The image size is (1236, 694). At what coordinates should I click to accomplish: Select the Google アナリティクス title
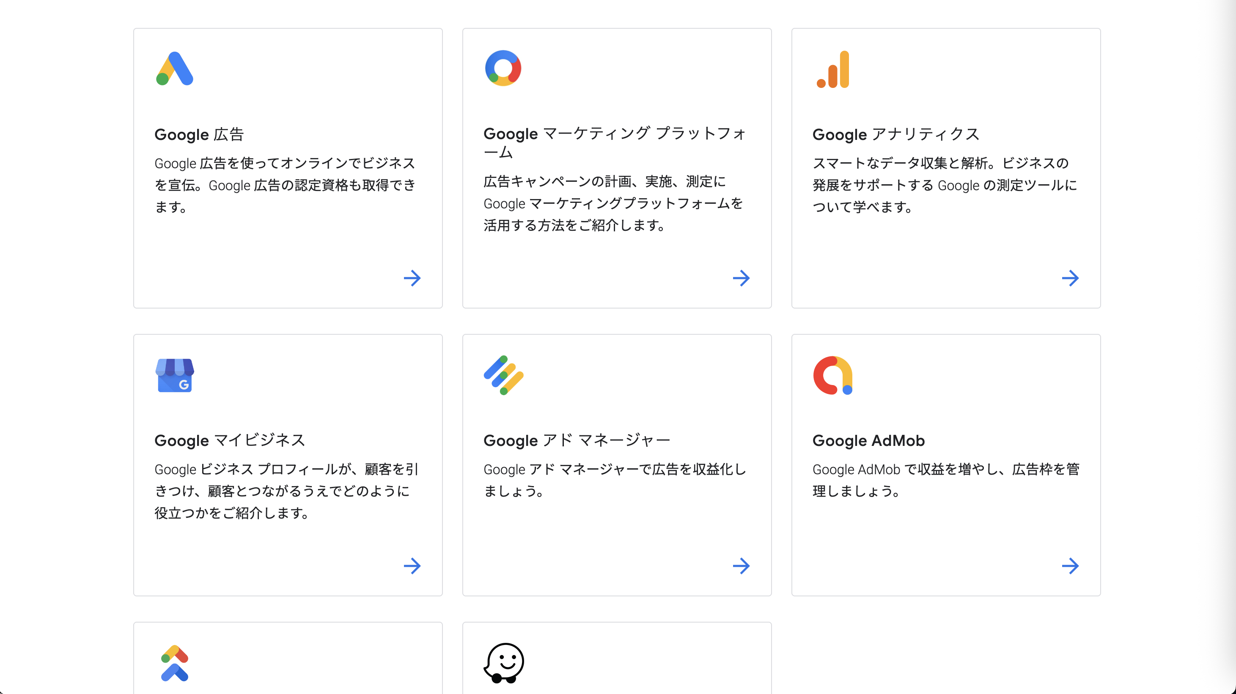895,135
